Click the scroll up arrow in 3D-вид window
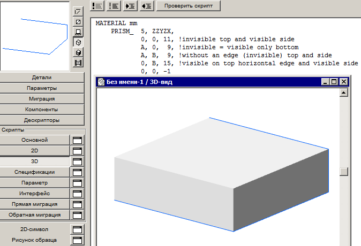This screenshot has height=246, width=361. [344, 93]
